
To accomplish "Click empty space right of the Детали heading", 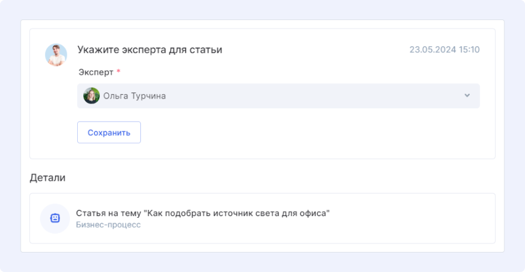I will [x=273, y=178].
